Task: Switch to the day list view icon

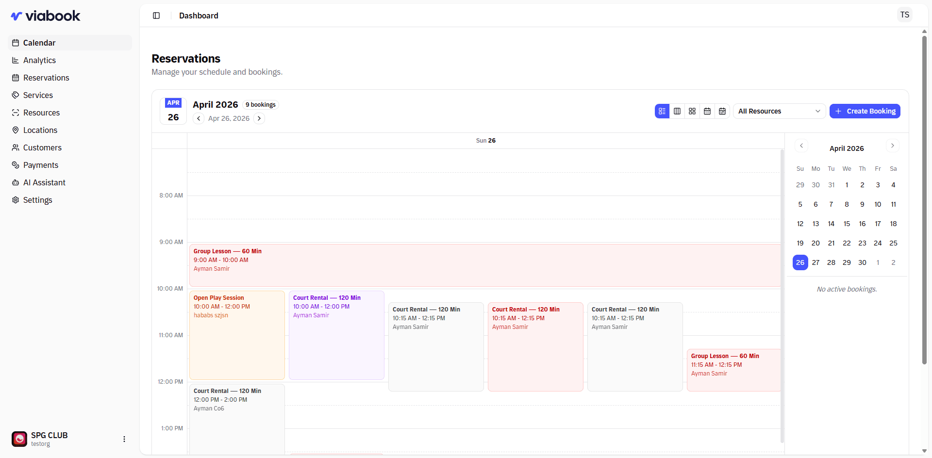Action: pyautogui.click(x=662, y=111)
